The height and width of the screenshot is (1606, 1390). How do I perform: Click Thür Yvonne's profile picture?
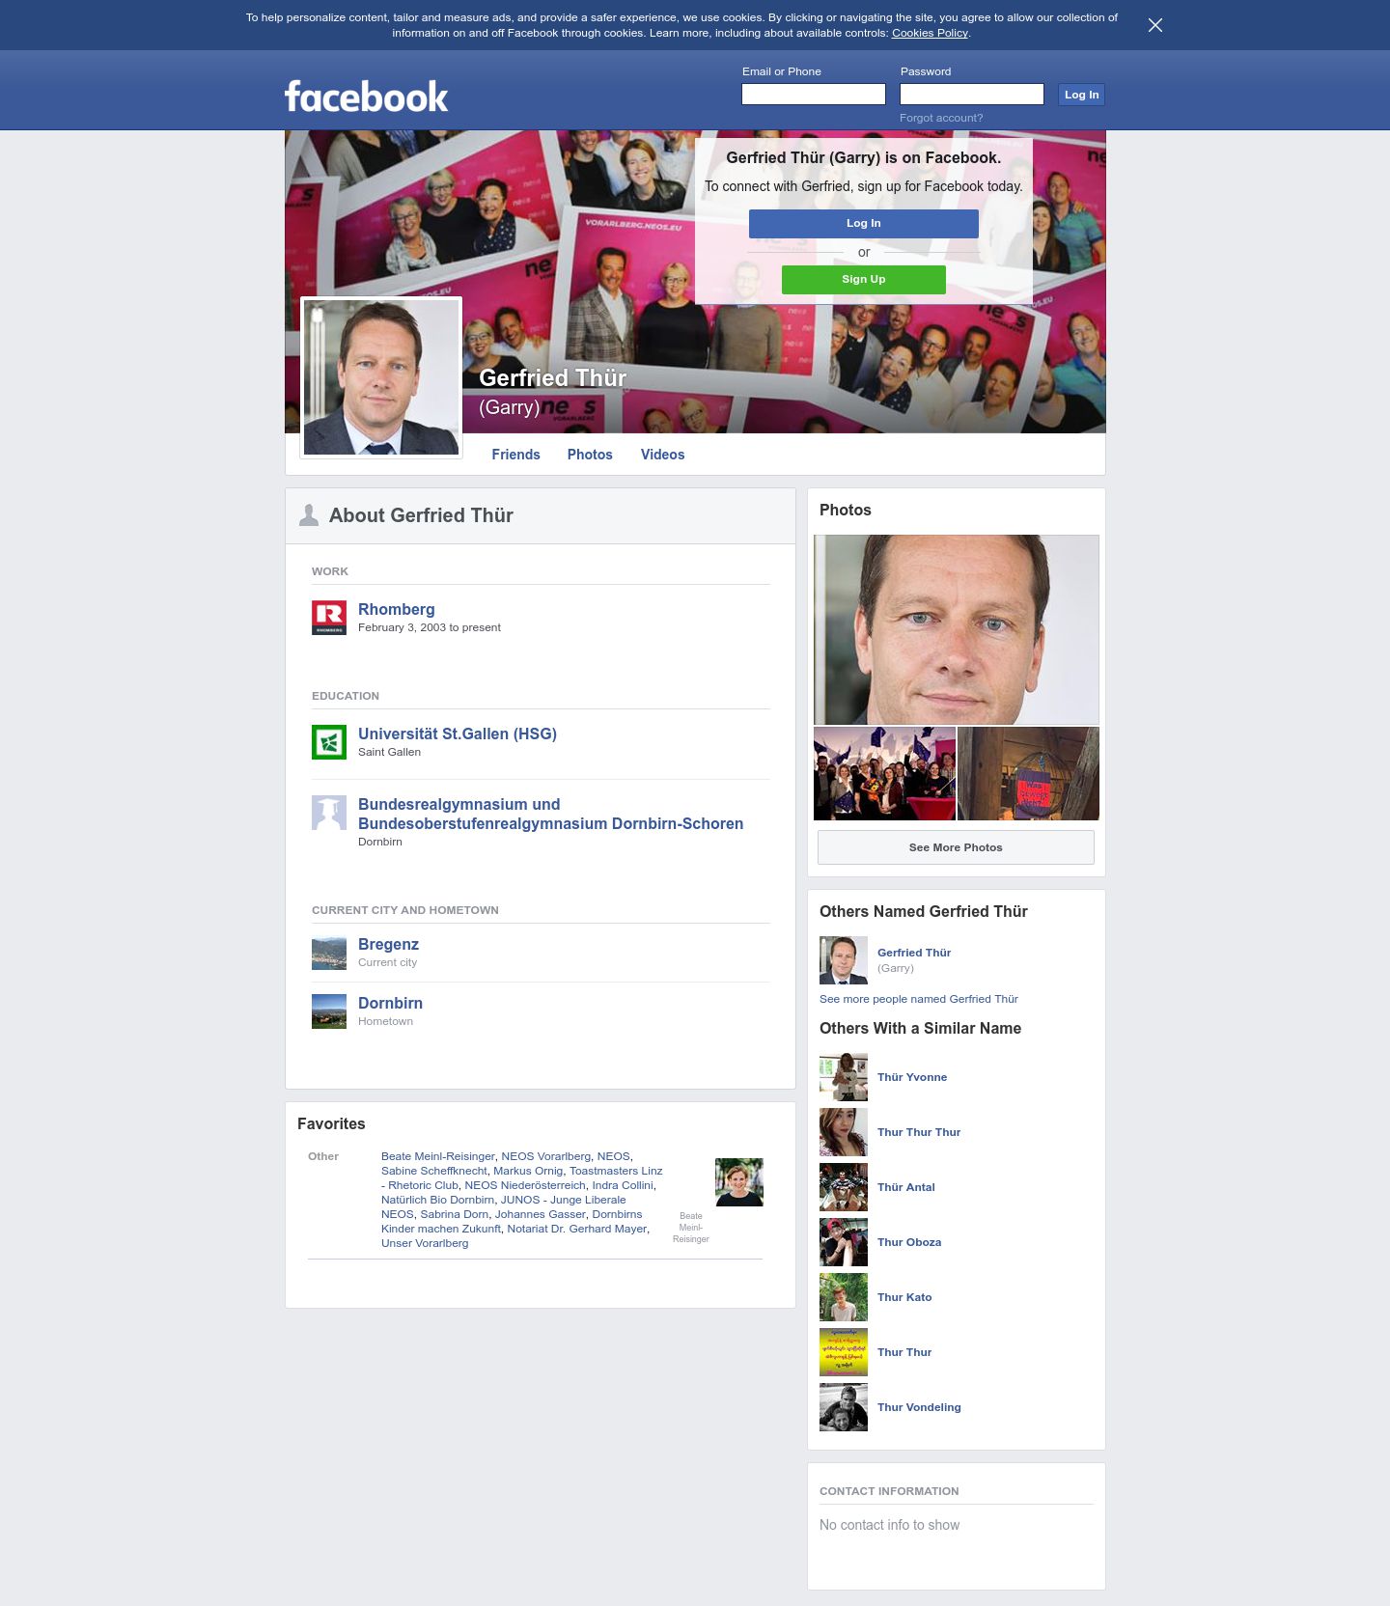tap(844, 1077)
